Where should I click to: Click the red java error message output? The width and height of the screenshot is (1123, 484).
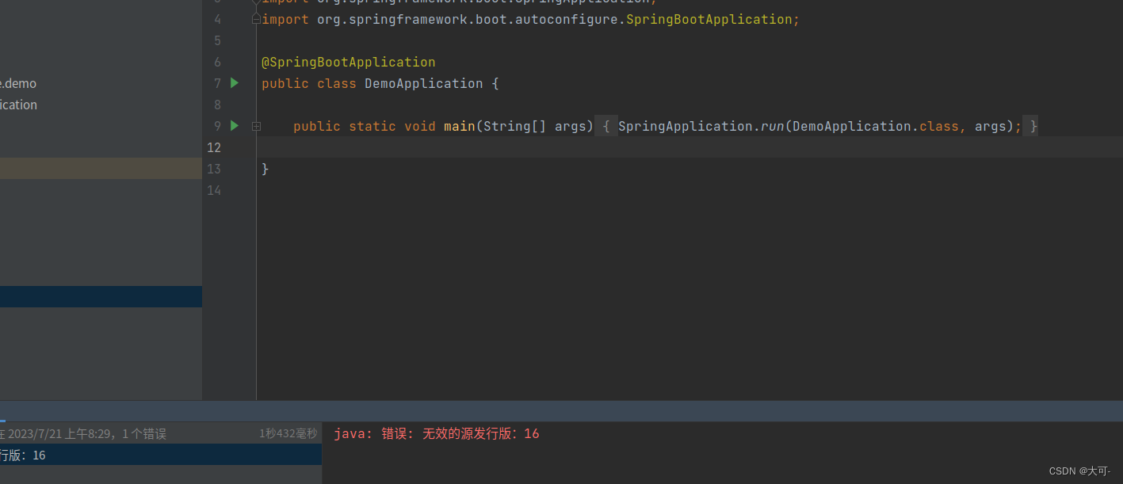(436, 433)
